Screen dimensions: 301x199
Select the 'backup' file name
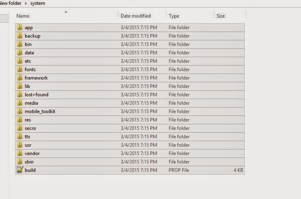tap(32, 36)
